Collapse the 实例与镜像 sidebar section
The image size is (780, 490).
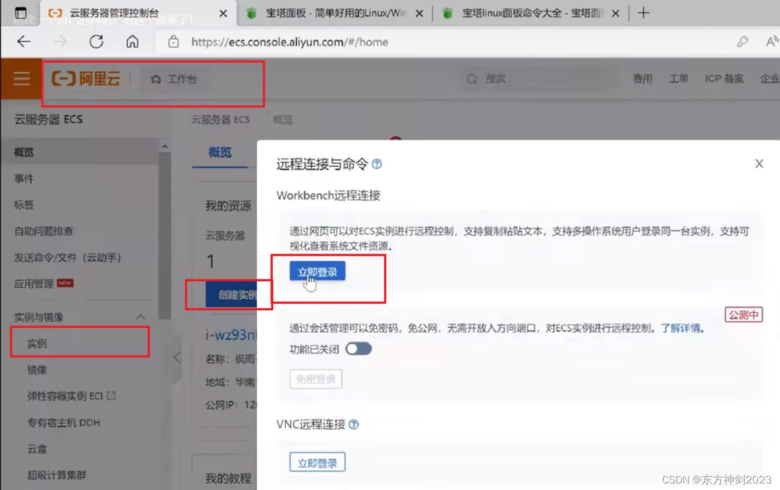[140, 317]
